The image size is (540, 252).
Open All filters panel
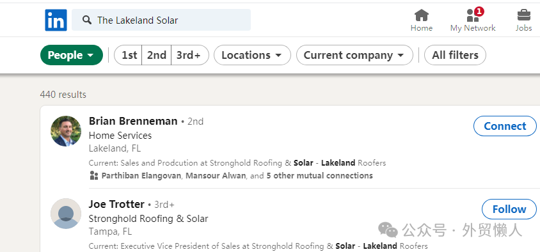pos(455,55)
